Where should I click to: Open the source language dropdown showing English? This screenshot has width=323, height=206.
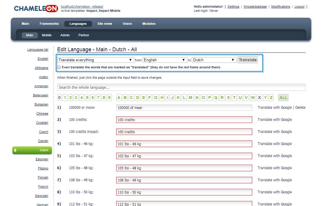165,60
